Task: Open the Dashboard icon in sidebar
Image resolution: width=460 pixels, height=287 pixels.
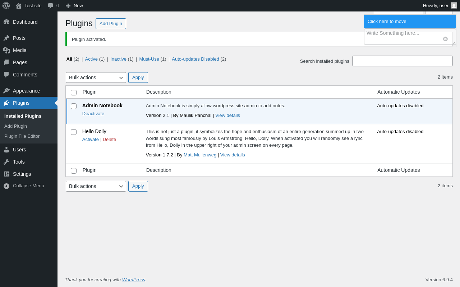Action: (x=6, y=22)
